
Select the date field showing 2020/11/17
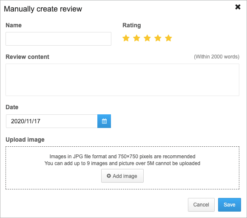pyautogui.click(x=52, y=121)
